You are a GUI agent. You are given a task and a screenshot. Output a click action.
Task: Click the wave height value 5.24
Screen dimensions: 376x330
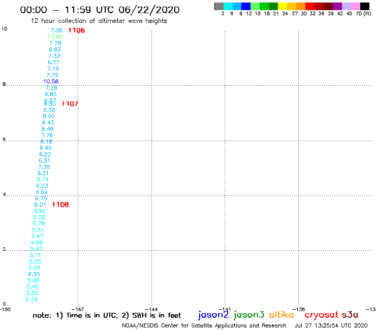tap(32, 300)
